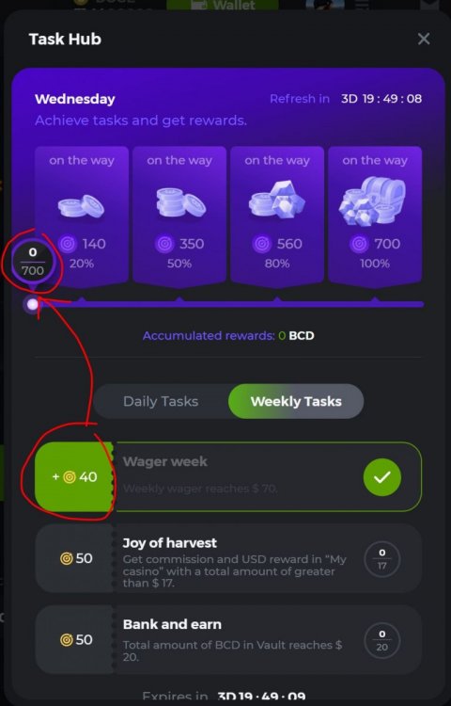Screen dimensions: 451x706
Task: Click the coin pile icon for 350 reward
Action: pos(180,201)
